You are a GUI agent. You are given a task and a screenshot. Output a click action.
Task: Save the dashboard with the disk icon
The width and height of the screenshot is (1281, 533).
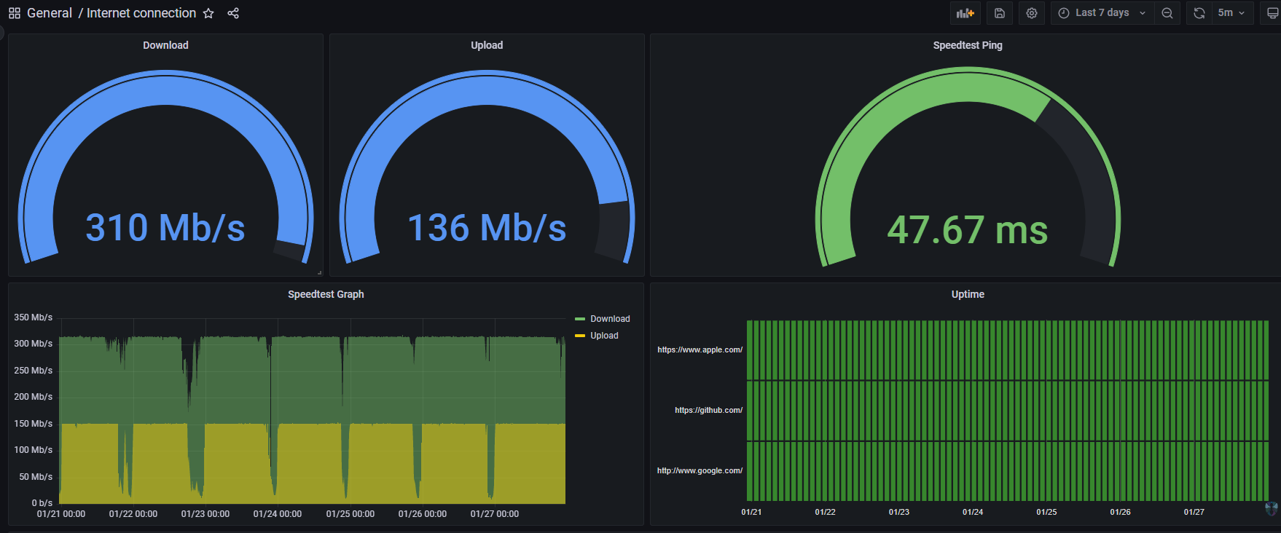coord(1000,13)
